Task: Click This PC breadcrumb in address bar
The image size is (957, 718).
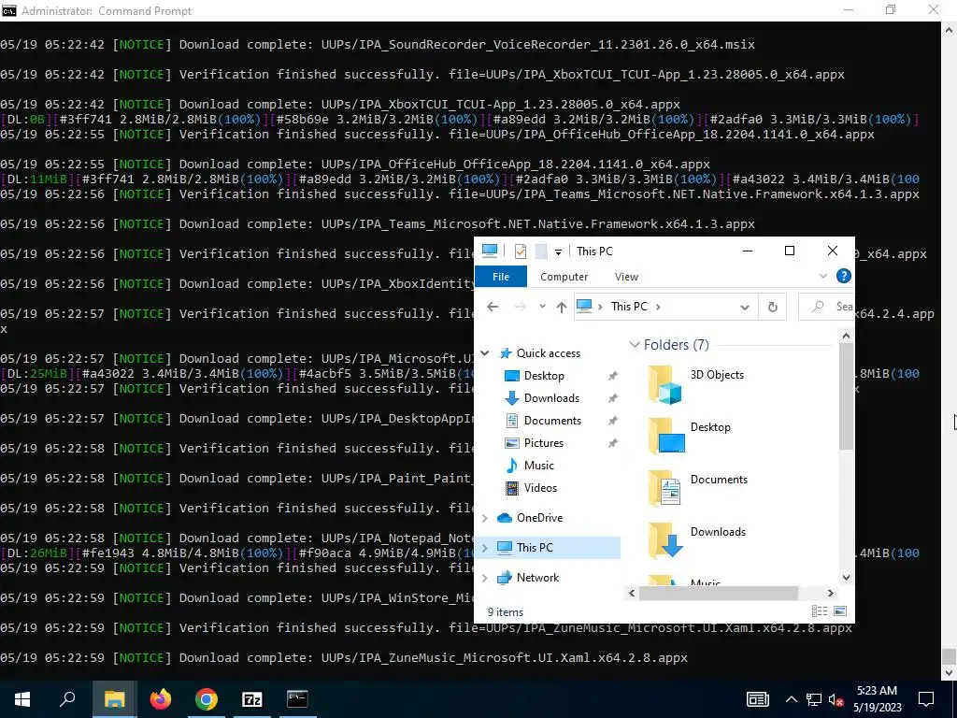Action: (x=629, y=307)
